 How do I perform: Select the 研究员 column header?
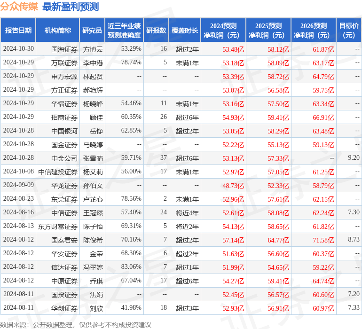click(92, 31)
